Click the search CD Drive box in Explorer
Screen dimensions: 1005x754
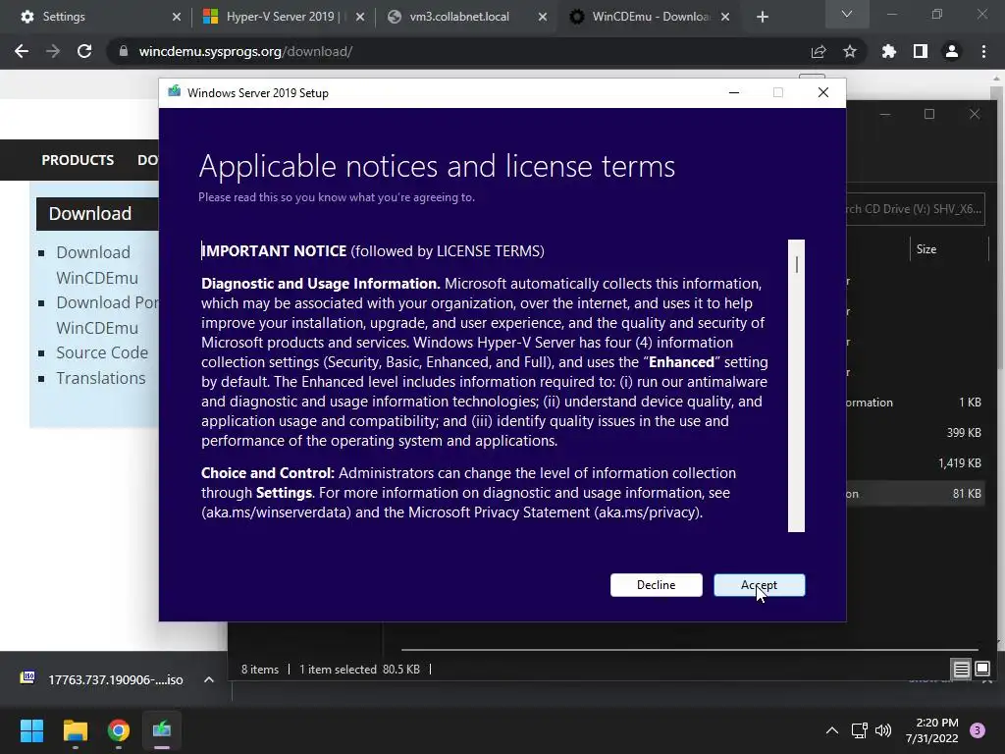(x=915, y=209)
